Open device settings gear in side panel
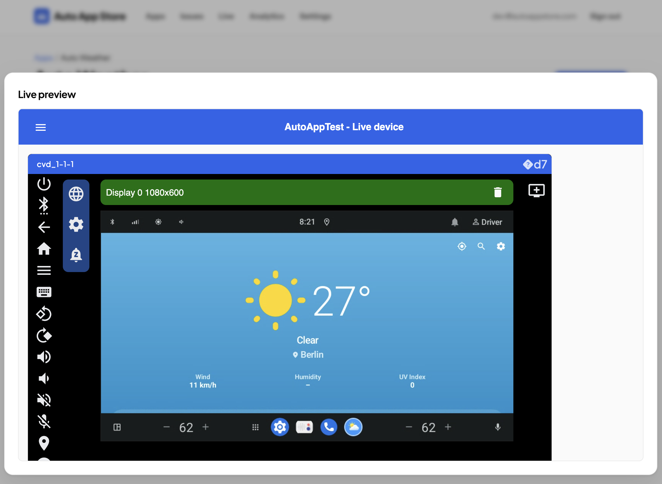 (x=76, y=224)
